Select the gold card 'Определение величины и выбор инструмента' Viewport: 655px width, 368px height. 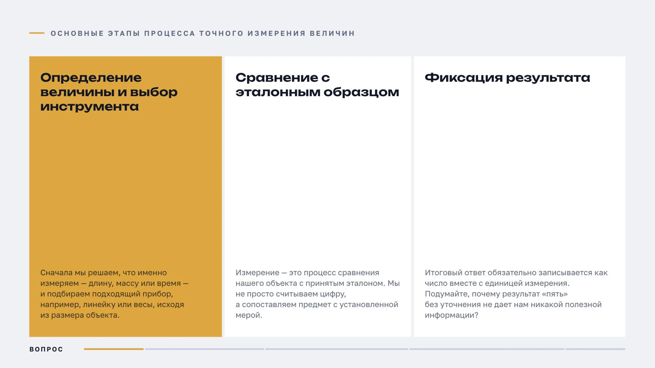coord(126,196)
